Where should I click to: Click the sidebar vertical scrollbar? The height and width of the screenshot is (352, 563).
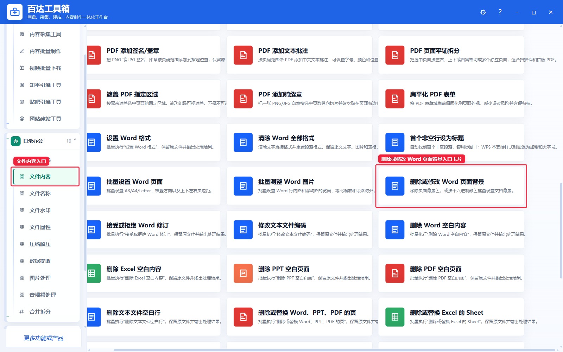(x=85, y=162)
